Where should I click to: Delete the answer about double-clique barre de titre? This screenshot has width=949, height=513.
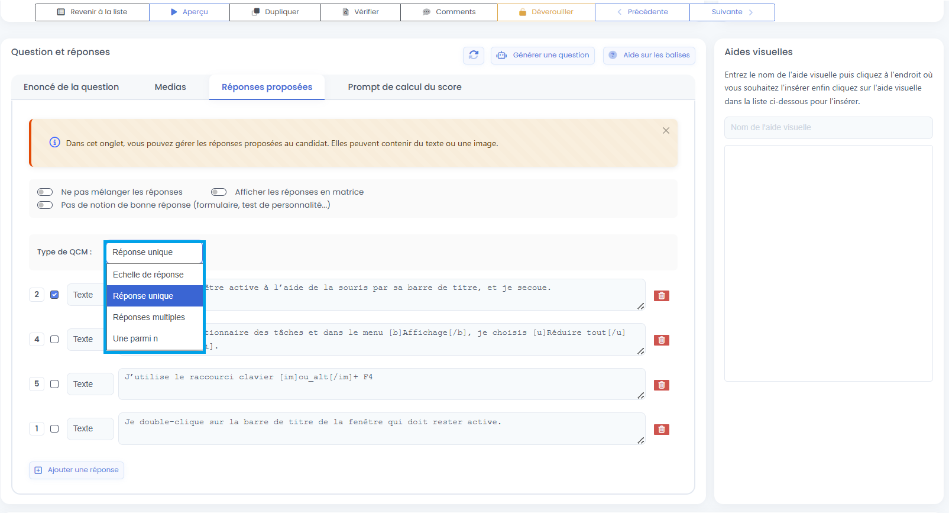[x=661, y=430]
